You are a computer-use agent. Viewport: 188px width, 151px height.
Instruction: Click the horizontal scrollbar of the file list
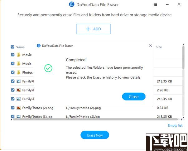(x=95, y=119)
